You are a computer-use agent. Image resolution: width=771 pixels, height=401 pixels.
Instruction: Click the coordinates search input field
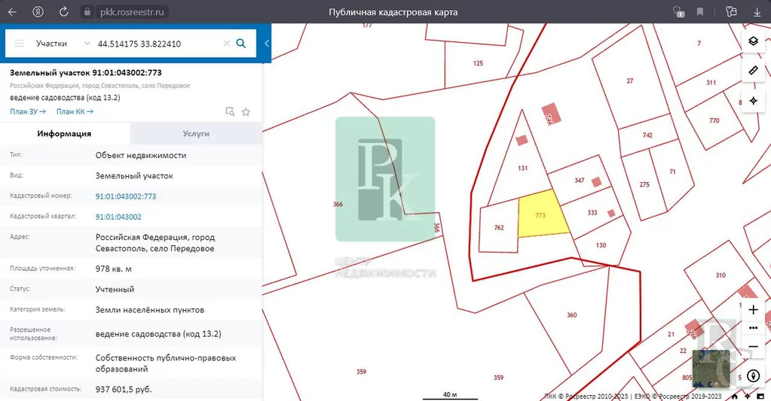click(x=158, y=44)
